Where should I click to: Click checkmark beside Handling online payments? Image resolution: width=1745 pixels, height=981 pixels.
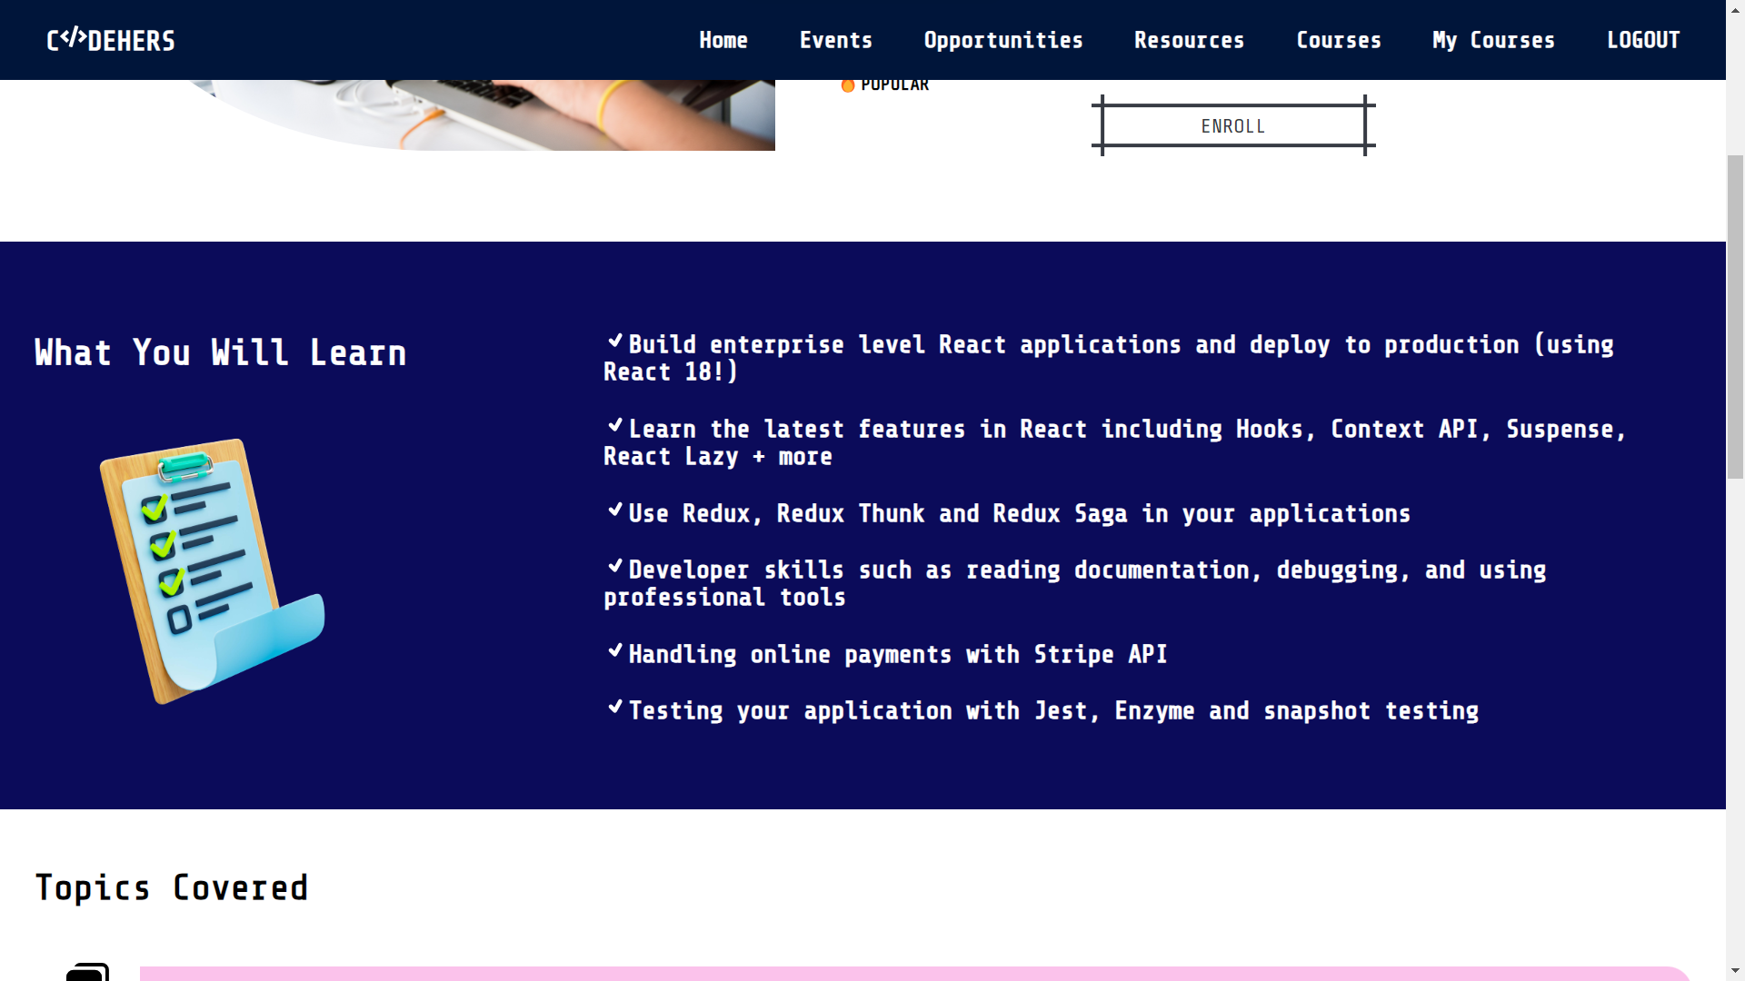615,651
